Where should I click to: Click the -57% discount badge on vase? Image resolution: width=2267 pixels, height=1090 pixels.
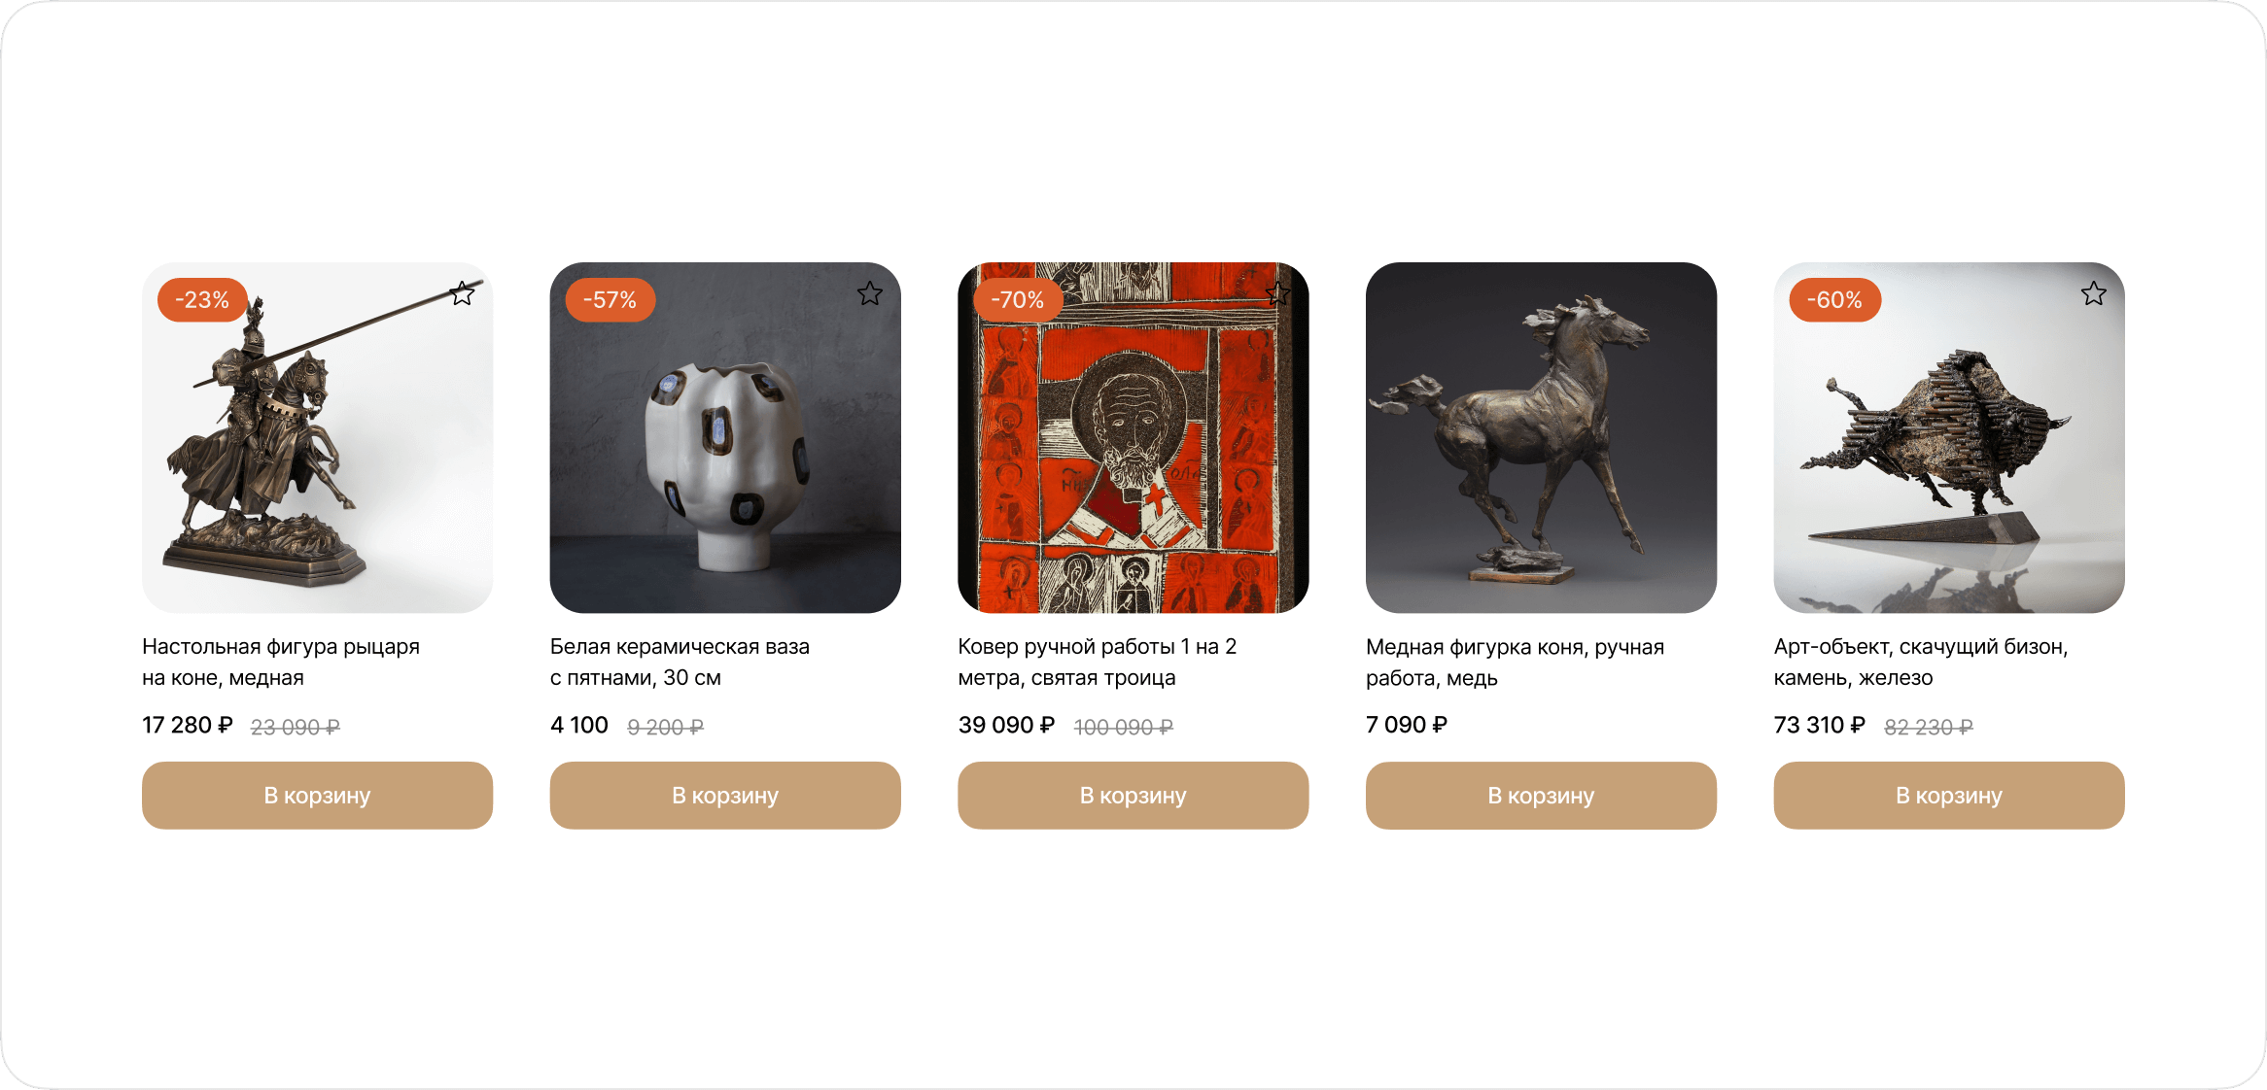click(610, 300)
